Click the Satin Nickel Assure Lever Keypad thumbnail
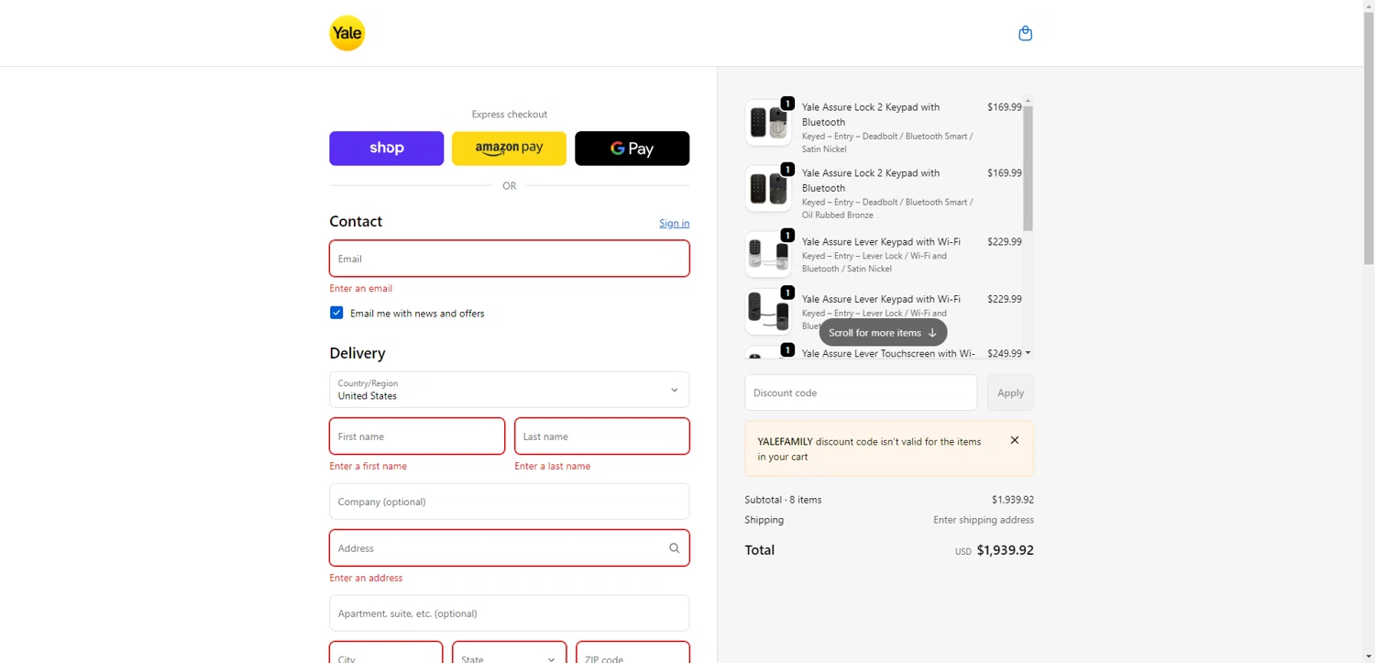The height and width of the screenshot is (663, 1375). [x=768, y=254]
